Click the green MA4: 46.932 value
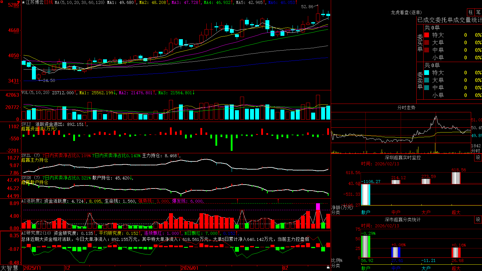 coord(217,2)
